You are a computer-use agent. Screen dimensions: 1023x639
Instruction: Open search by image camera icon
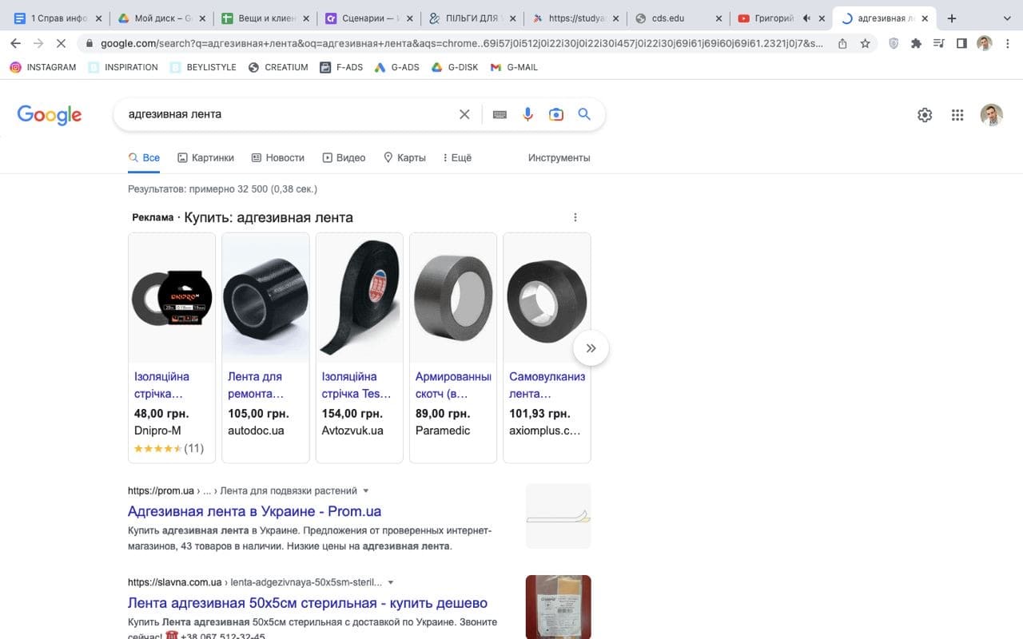[x=556, y=114]
